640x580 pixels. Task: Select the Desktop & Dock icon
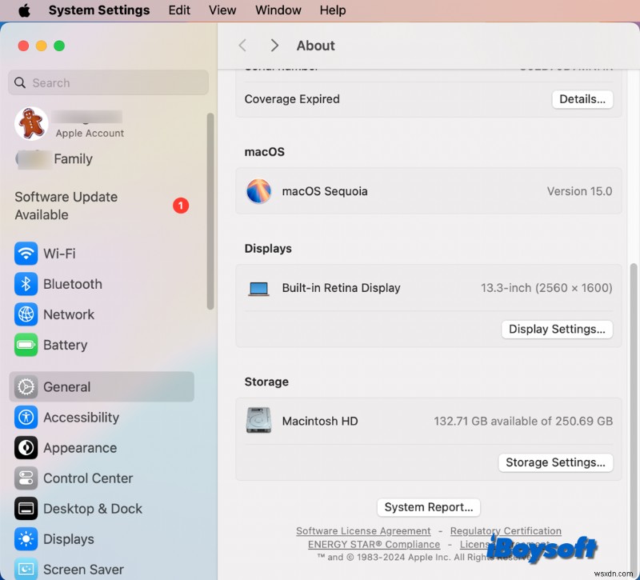[26, 509]
